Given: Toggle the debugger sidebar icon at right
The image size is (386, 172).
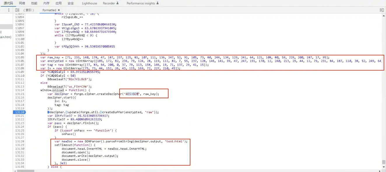Looking at the screenshot, I should click(382, 10).
